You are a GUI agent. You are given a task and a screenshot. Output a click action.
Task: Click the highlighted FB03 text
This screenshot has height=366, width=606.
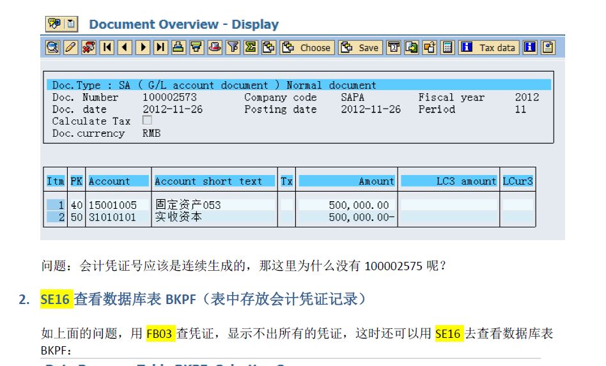coord(160,333)
